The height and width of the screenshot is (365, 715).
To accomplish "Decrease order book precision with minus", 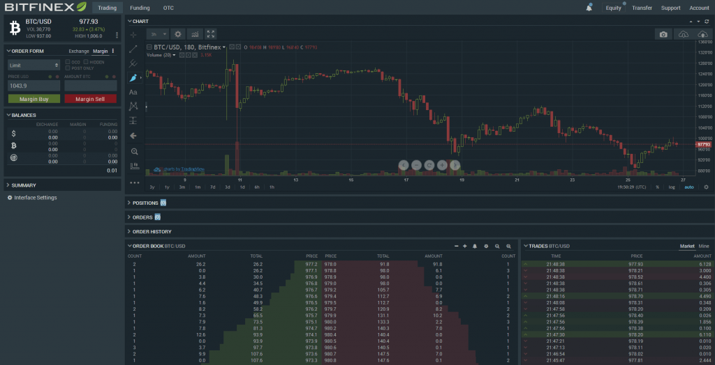I will 457,246.
